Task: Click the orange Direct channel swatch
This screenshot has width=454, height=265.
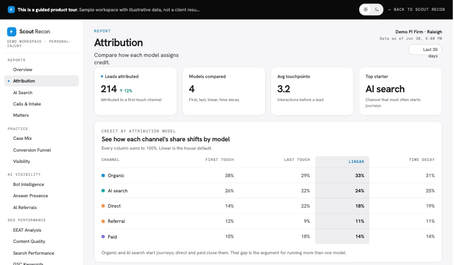Action: (103, 206)
